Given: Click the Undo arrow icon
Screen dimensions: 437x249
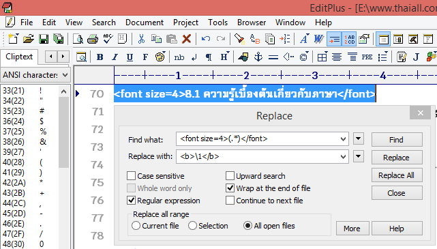Looking at the screenshot, I should point(206,39).
